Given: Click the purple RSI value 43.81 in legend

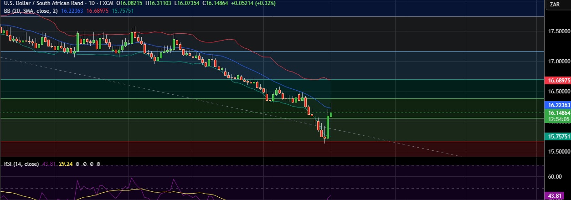Looking at the screenshot, I should pos(49,164).
